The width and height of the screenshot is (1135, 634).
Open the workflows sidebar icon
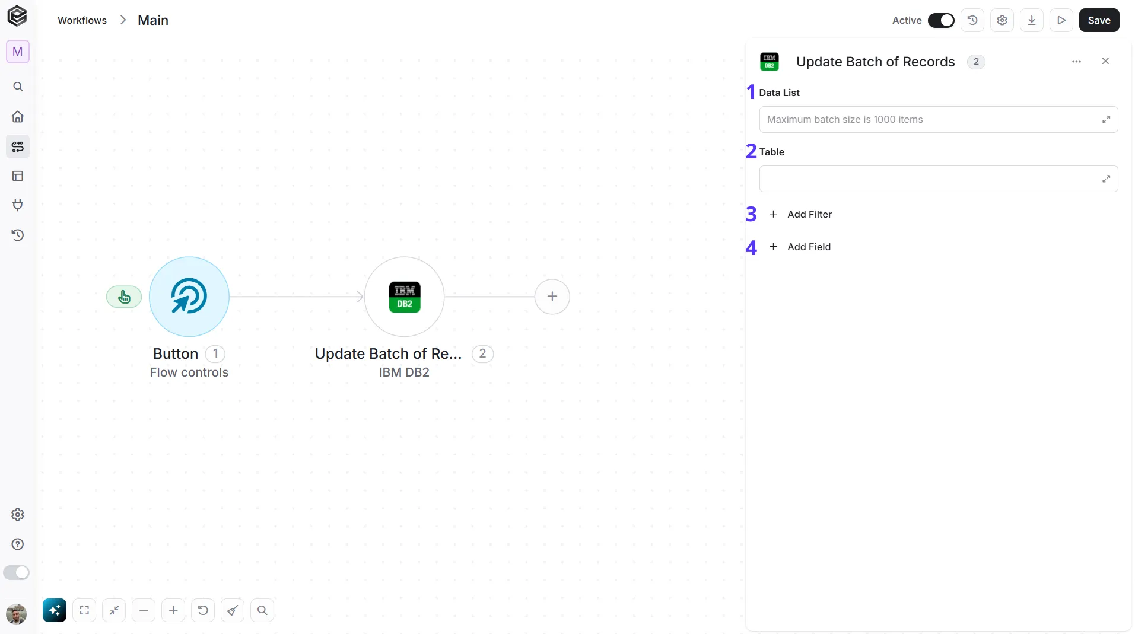pos(18,146)
